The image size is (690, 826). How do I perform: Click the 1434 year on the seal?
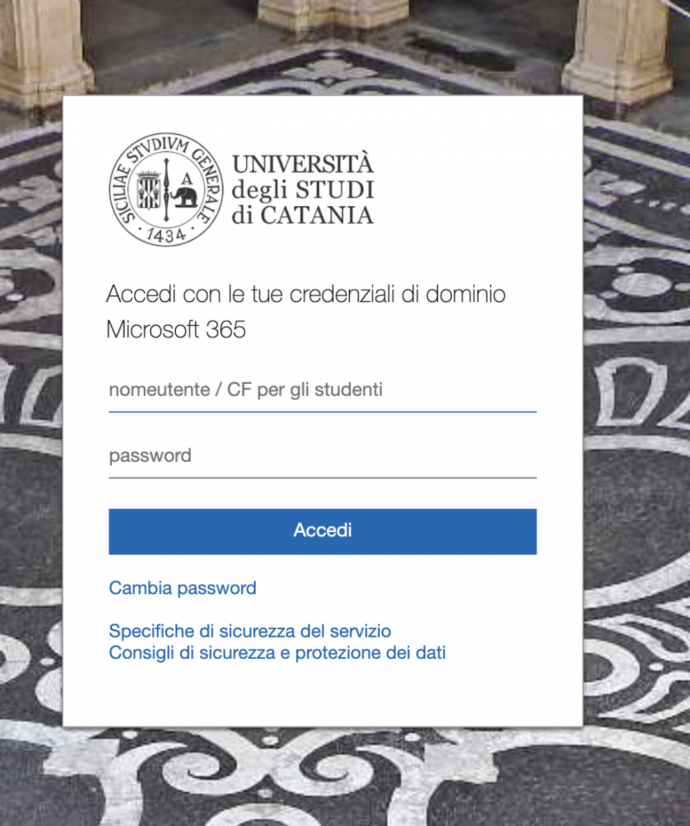click(x=166, y=235)
